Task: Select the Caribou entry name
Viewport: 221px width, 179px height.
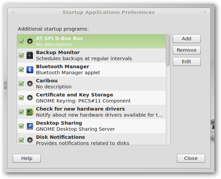Action: pyautogui.click(x=47, y=80)
